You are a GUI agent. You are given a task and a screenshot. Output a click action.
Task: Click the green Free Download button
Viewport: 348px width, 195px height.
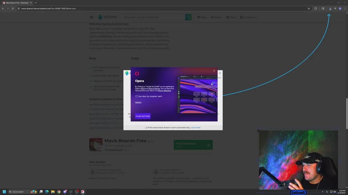(x=193, y=145)
